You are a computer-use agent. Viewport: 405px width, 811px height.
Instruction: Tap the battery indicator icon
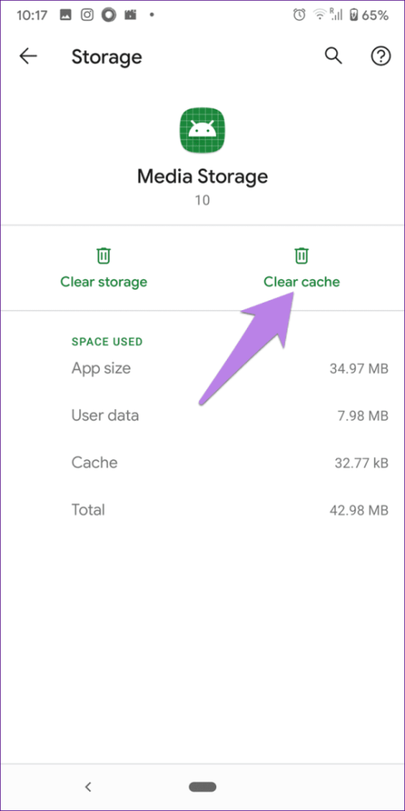[352, 15]
